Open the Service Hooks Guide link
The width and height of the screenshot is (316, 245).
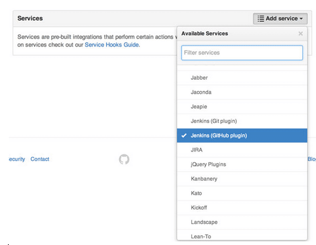coord(112,45)
